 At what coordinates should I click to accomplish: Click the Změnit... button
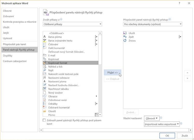[x=131, y=112]
